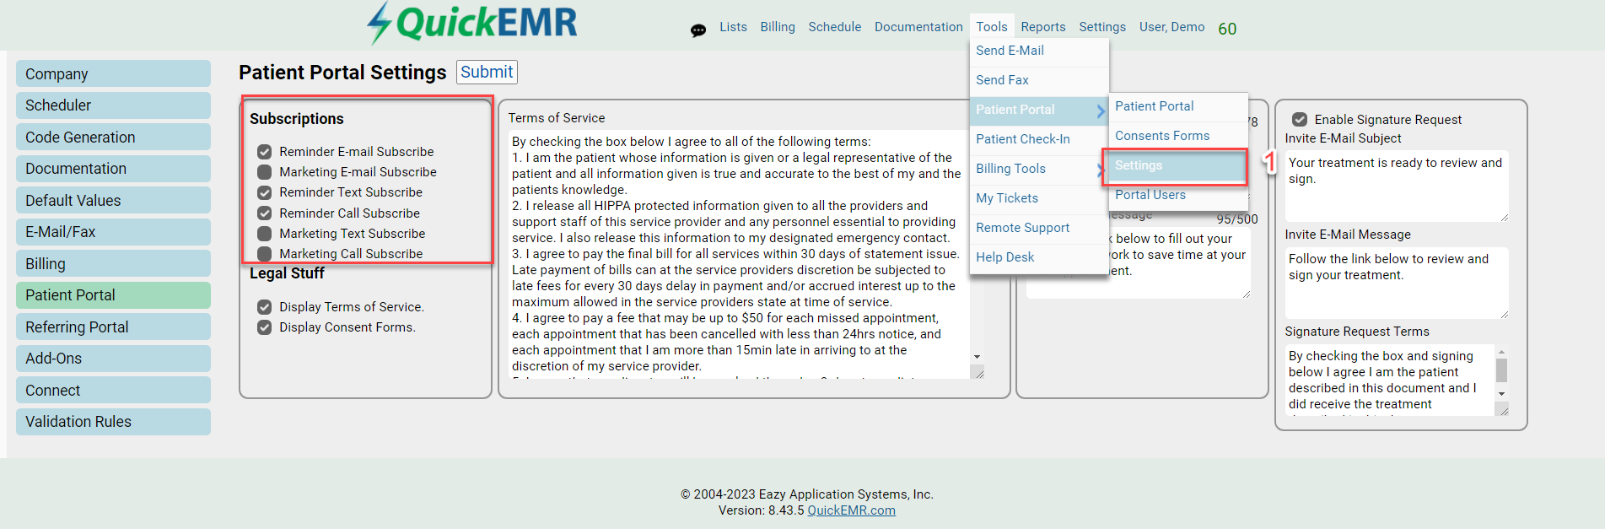The image size is (1605, 529).
Task: Open Scheduler settings in sidebar
Action: 113,105
